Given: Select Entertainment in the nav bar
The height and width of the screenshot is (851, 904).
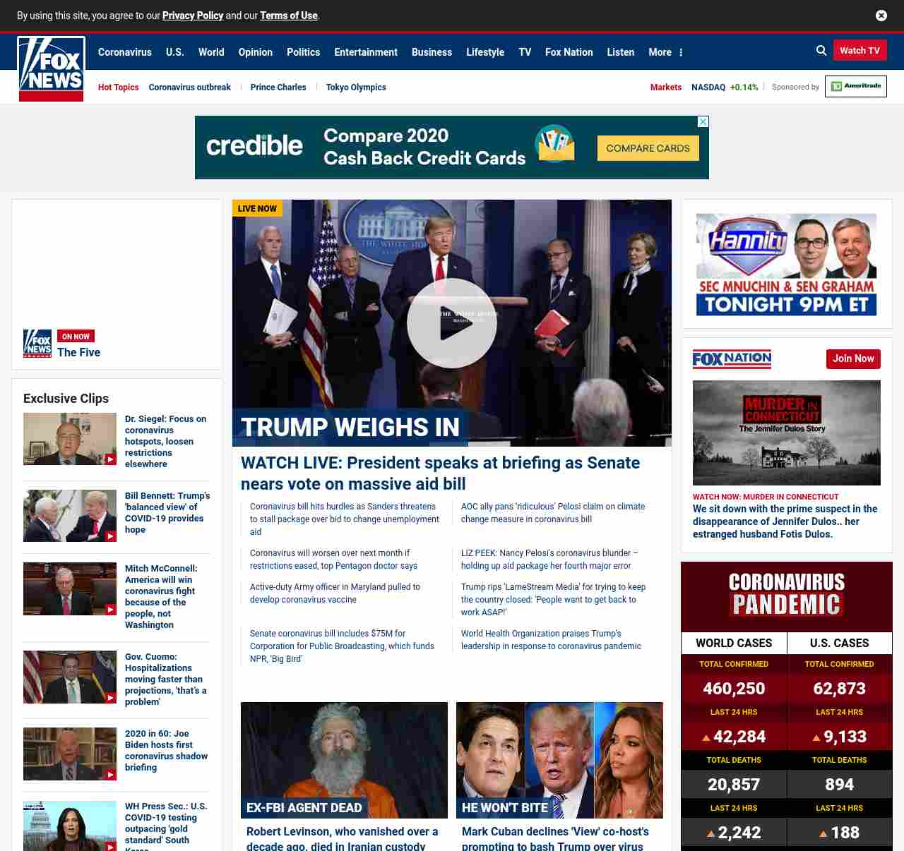Looking at the screenshot, I should (365, 52).
